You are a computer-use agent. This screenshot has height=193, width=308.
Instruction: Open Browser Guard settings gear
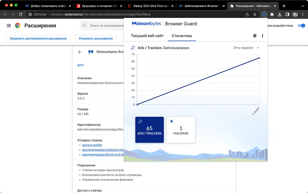[x=255, y=36]
